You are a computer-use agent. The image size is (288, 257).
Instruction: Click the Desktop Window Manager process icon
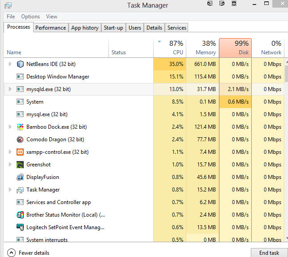coord(20,77)
